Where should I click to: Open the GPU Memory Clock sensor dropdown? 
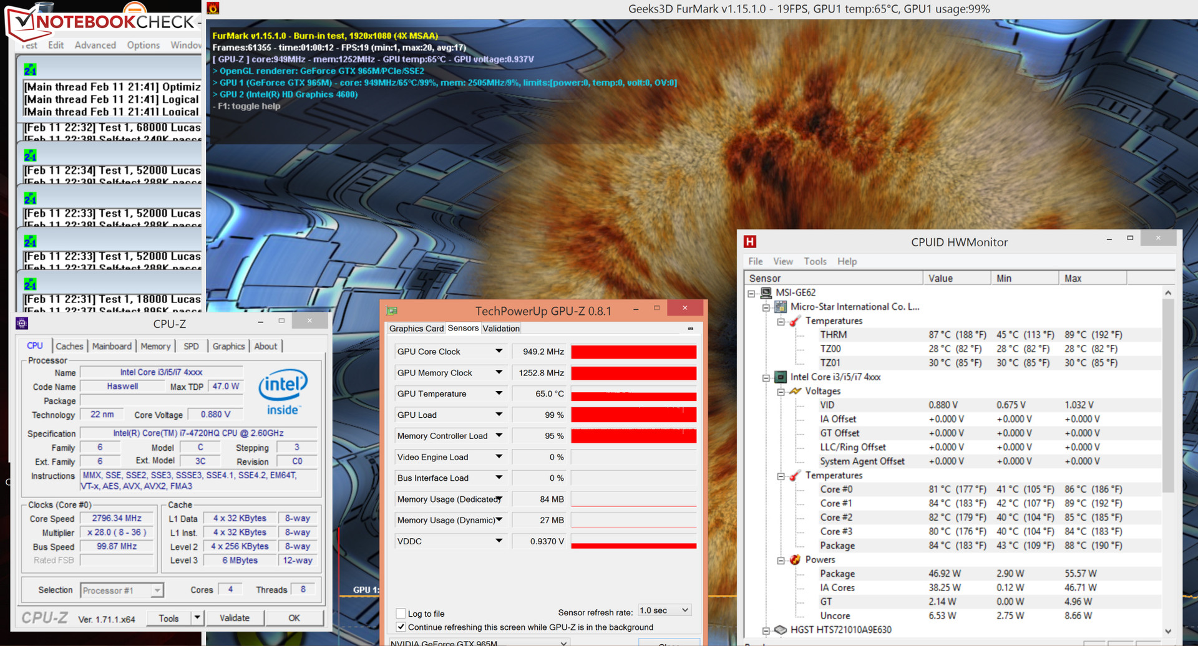[x=499, y=373]
